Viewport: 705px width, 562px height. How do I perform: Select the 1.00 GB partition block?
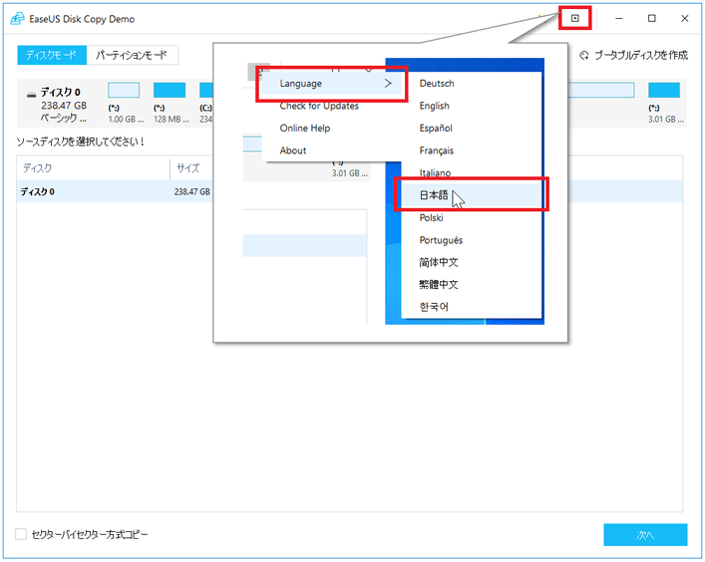[x=123, y=91]
